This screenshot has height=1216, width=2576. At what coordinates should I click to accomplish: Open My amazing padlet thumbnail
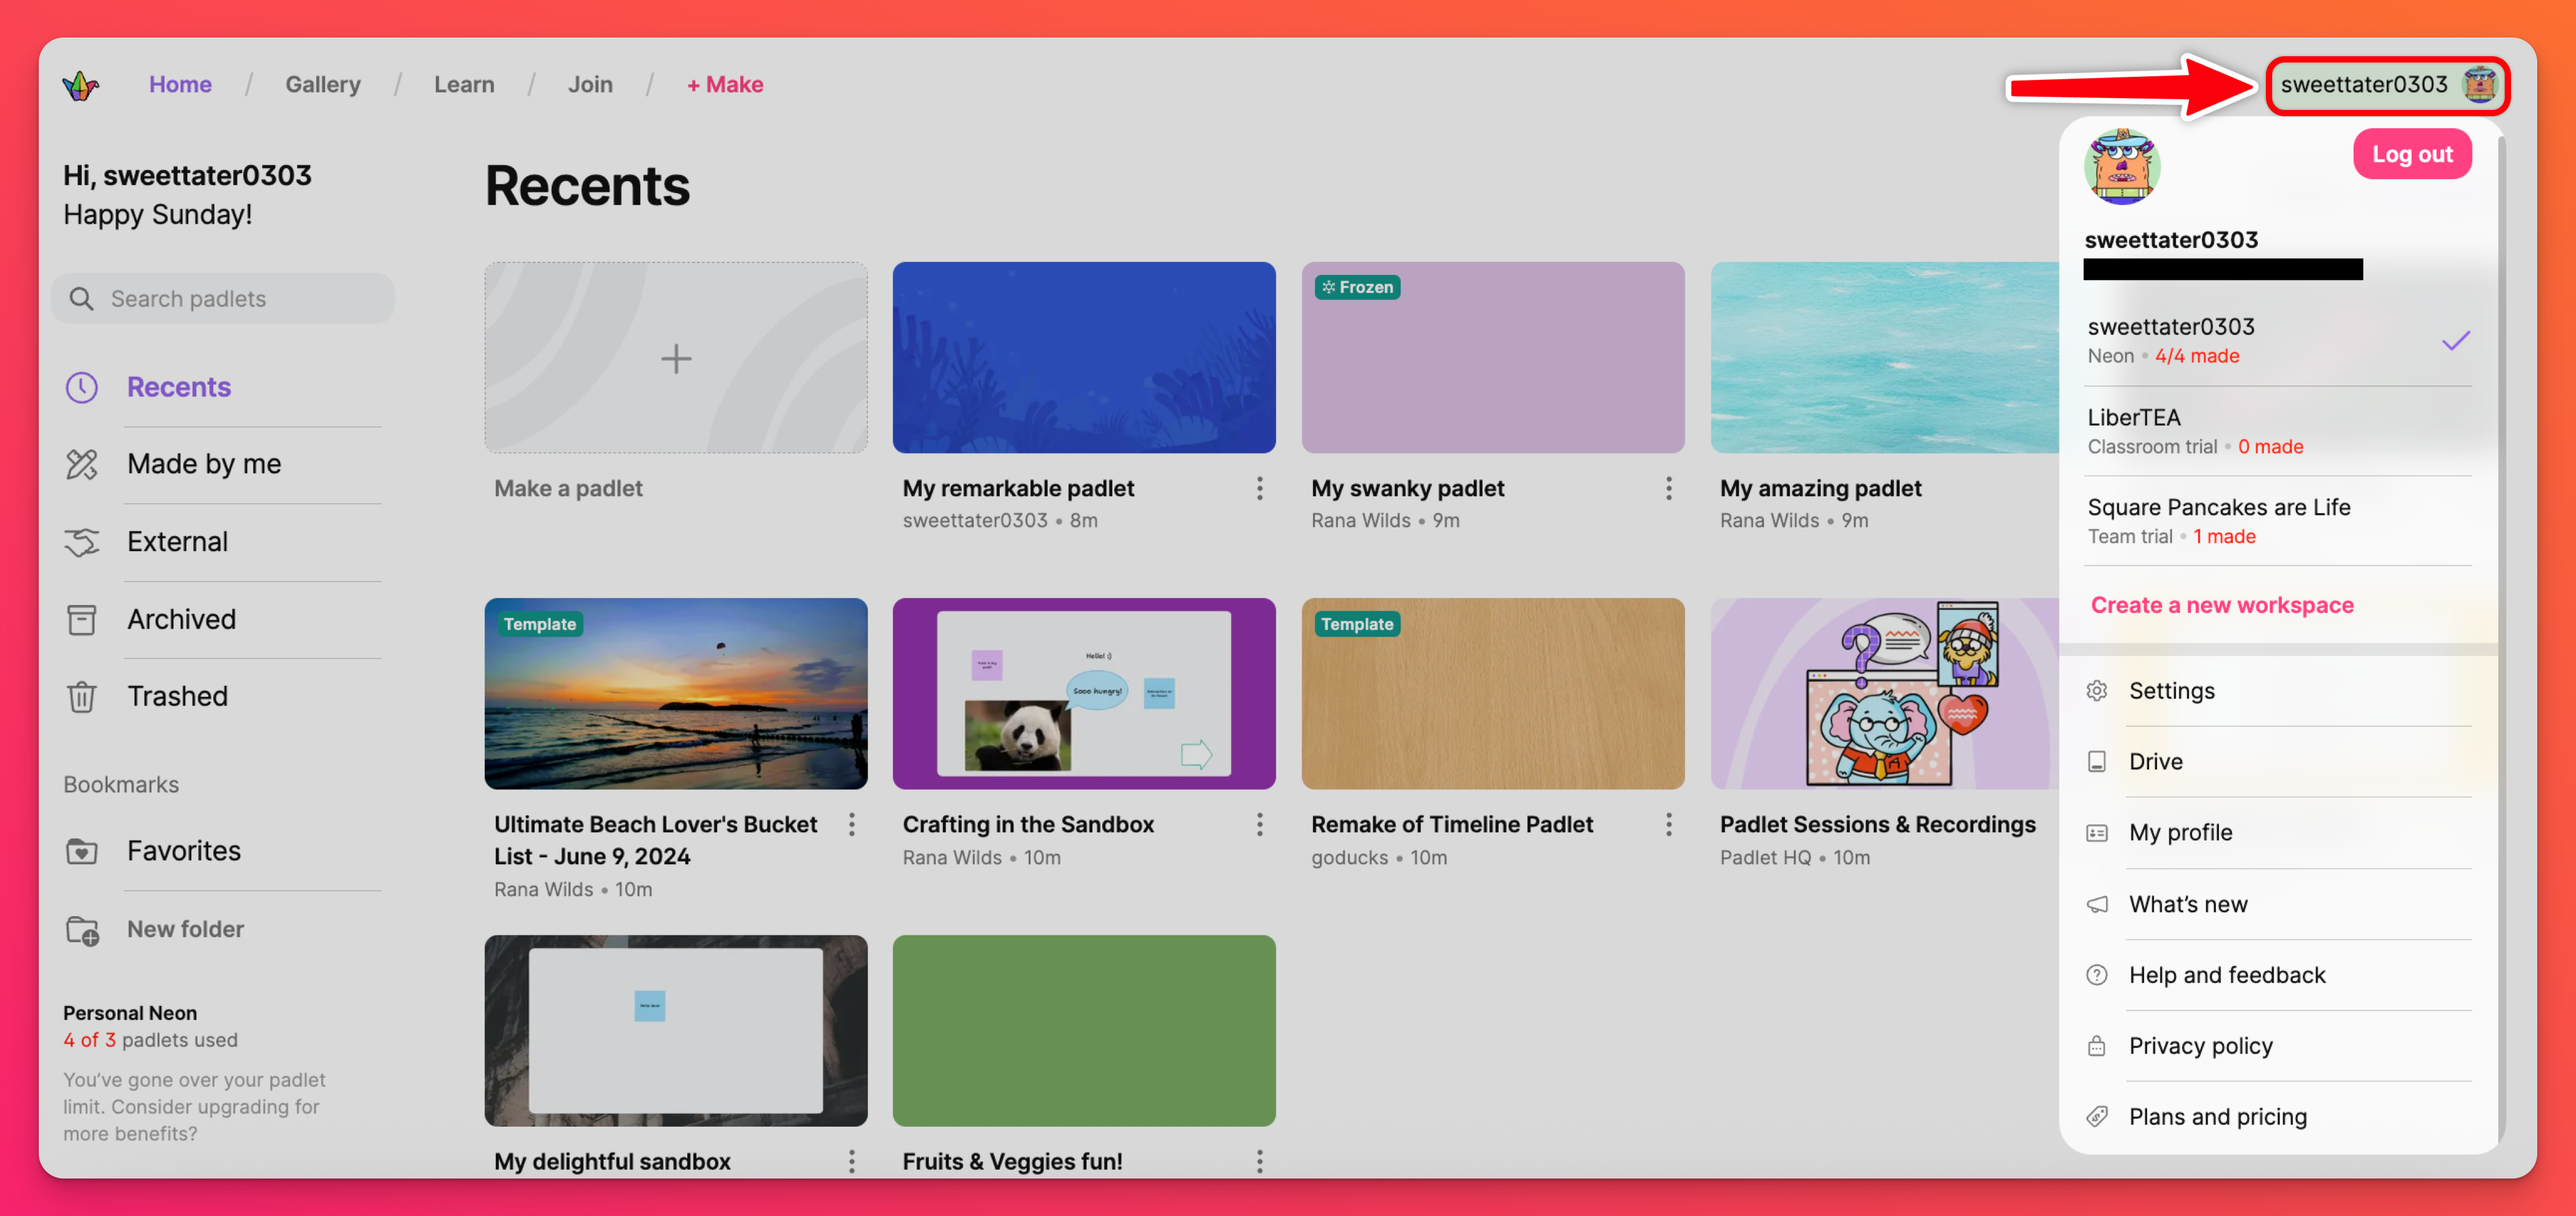coord(1885,357)
